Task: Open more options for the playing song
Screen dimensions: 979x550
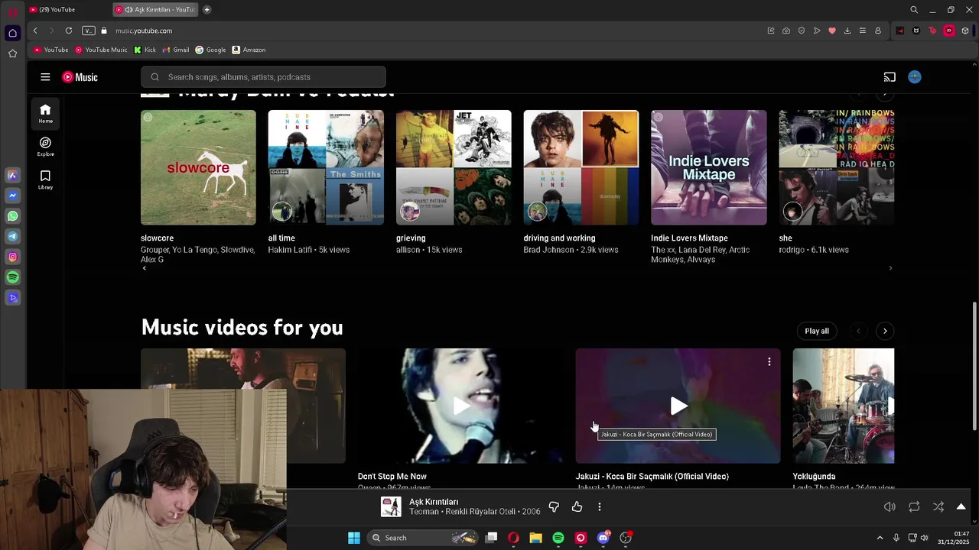Action: [x=600, y=506]
